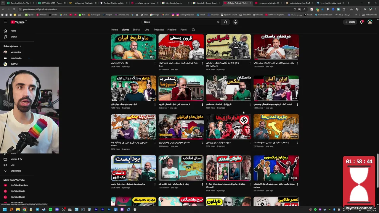Open options menu for 56:57 video
The height and width of the screenshot is (213, 379).
298,63
